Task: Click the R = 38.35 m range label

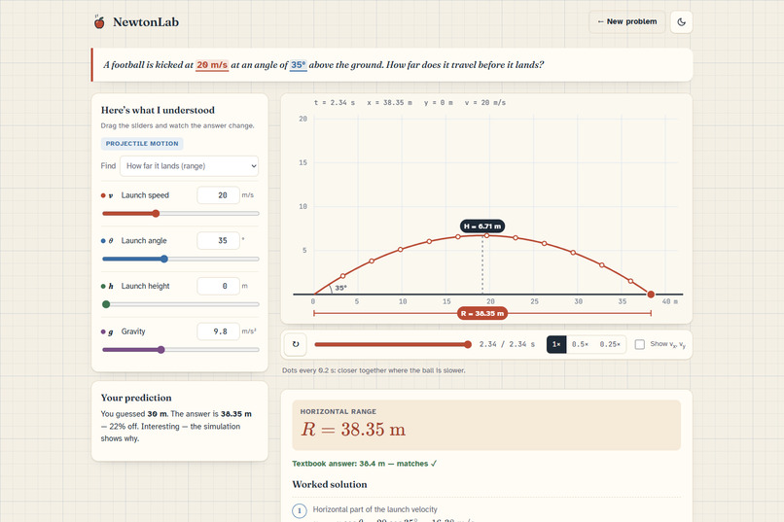Action: (482, 313)
